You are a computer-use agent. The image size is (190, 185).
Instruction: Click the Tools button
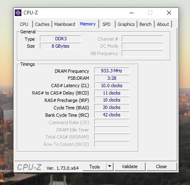coord(95,166)
